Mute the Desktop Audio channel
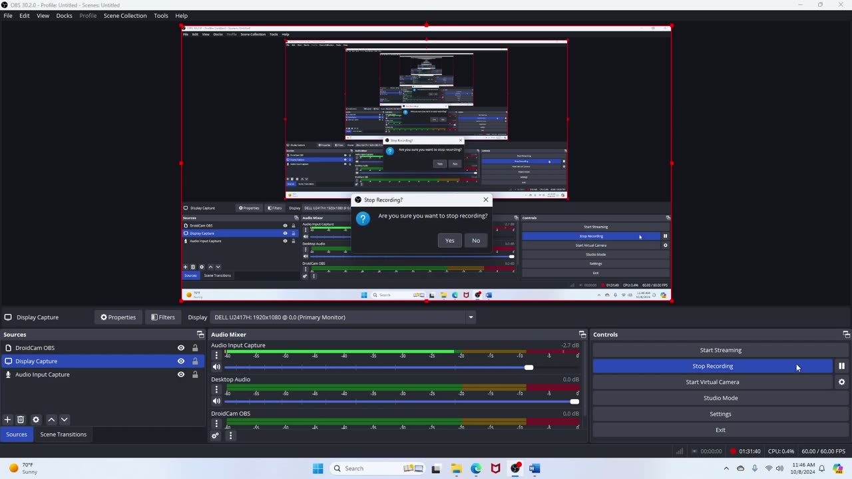Viewport: 852px width, 479px height. tap(216, 401)
